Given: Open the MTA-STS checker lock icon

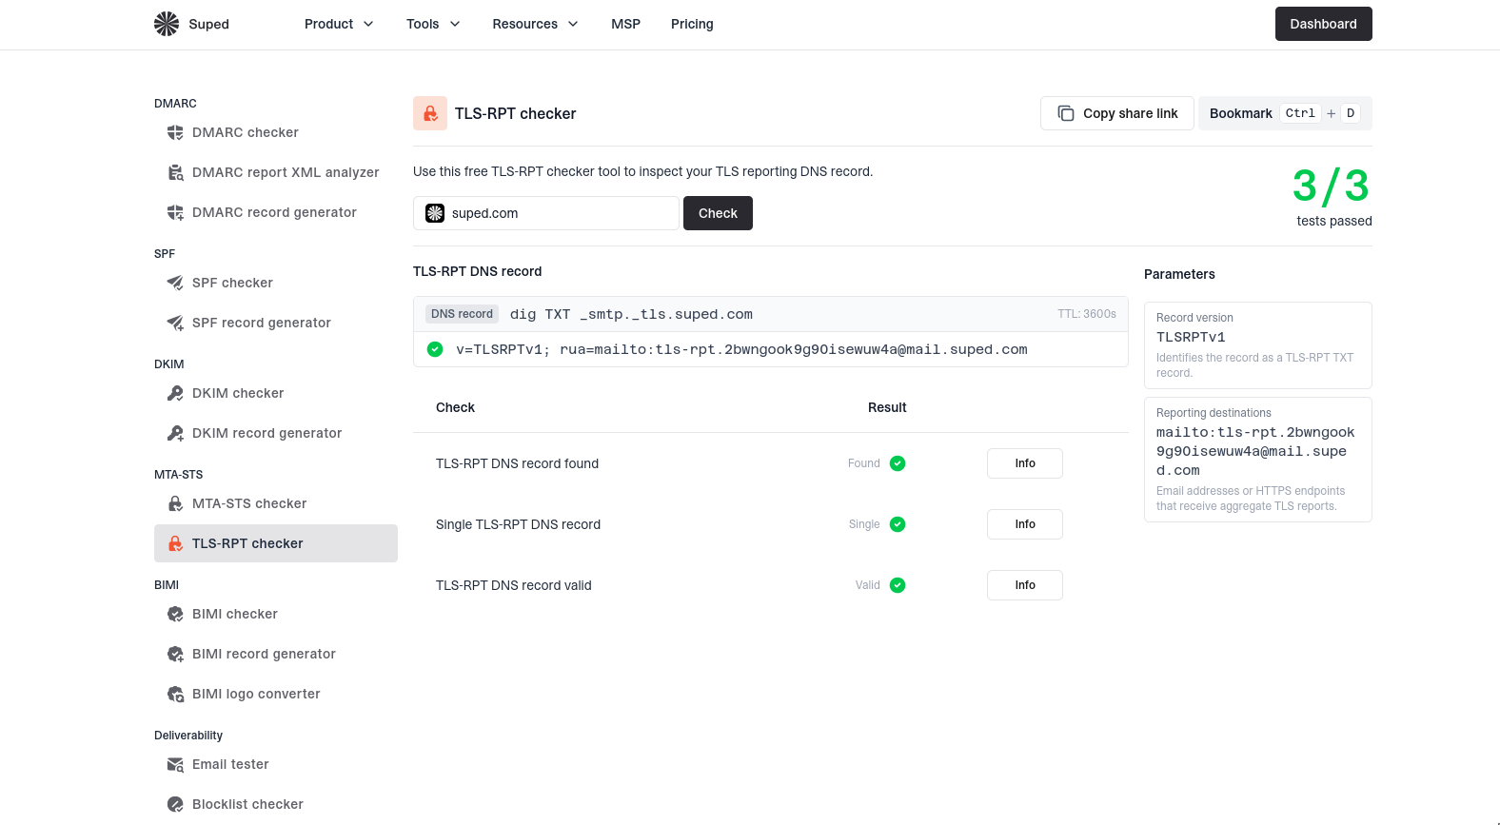Looking at the screenshot, I should 175,503.
